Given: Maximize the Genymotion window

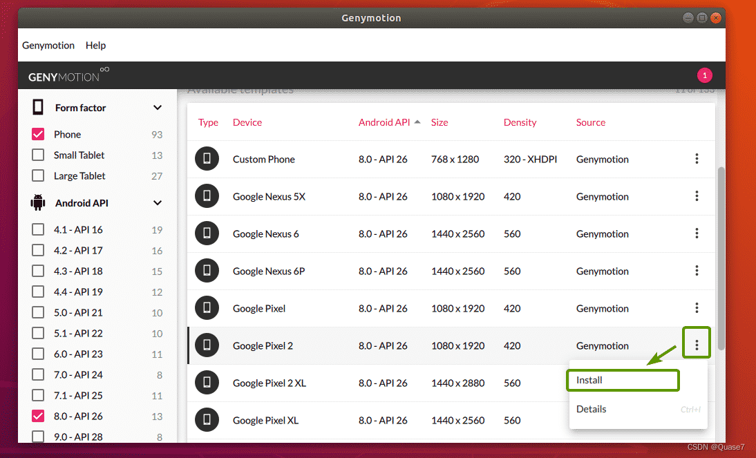Looking at the screenshot, I should [x=702, y=18].
